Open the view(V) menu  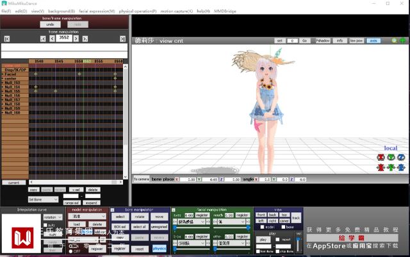coord(38,12)
